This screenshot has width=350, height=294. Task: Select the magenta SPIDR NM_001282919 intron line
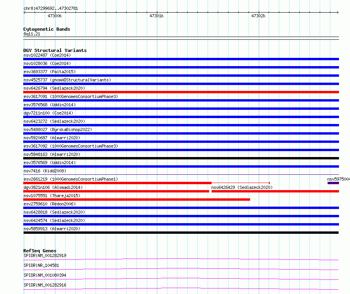(x=181, y=259)
